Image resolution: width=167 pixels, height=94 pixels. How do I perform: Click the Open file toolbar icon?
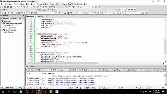coord(5,7)
